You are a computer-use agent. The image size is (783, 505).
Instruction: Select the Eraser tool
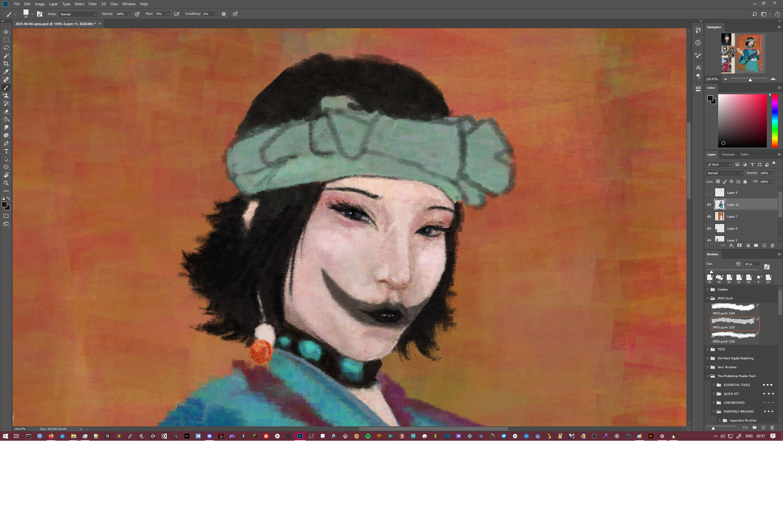click(6, 111)
